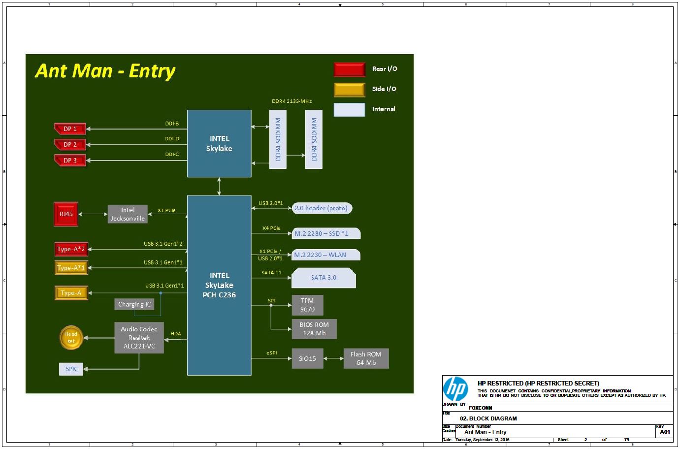Click the eSPI bus label

272,353
